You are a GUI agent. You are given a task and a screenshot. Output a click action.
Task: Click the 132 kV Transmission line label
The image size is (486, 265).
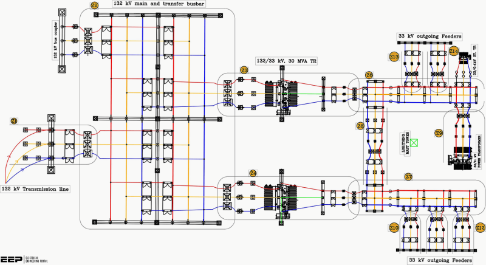35,189
